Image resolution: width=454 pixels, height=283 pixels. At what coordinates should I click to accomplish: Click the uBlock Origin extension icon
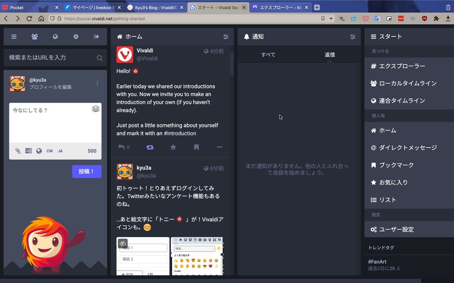425,19
